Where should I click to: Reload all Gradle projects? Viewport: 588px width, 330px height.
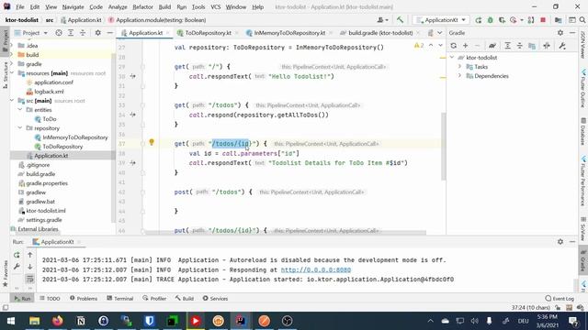click(x=454, y=46)
